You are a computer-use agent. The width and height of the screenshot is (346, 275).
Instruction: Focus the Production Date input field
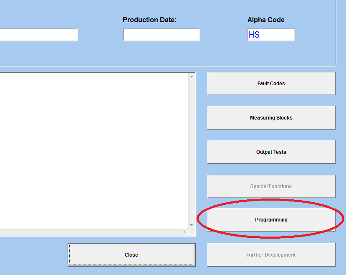pos(161,35)
